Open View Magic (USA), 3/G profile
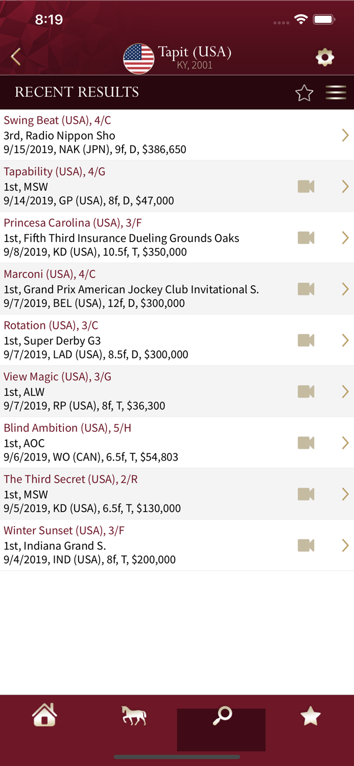Viewport: 354px width, 766px height. pyautogui.click(x=57, y=376)
